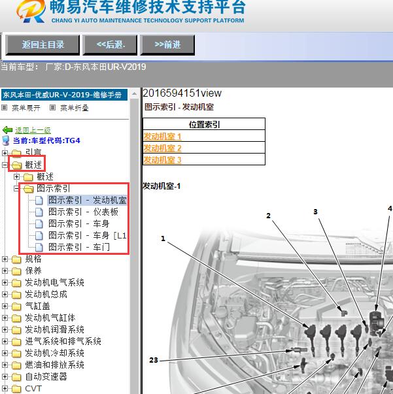Click the open folder icon of 图示索引
Viewport: 393px width, 394px height.
coord(28,189)
